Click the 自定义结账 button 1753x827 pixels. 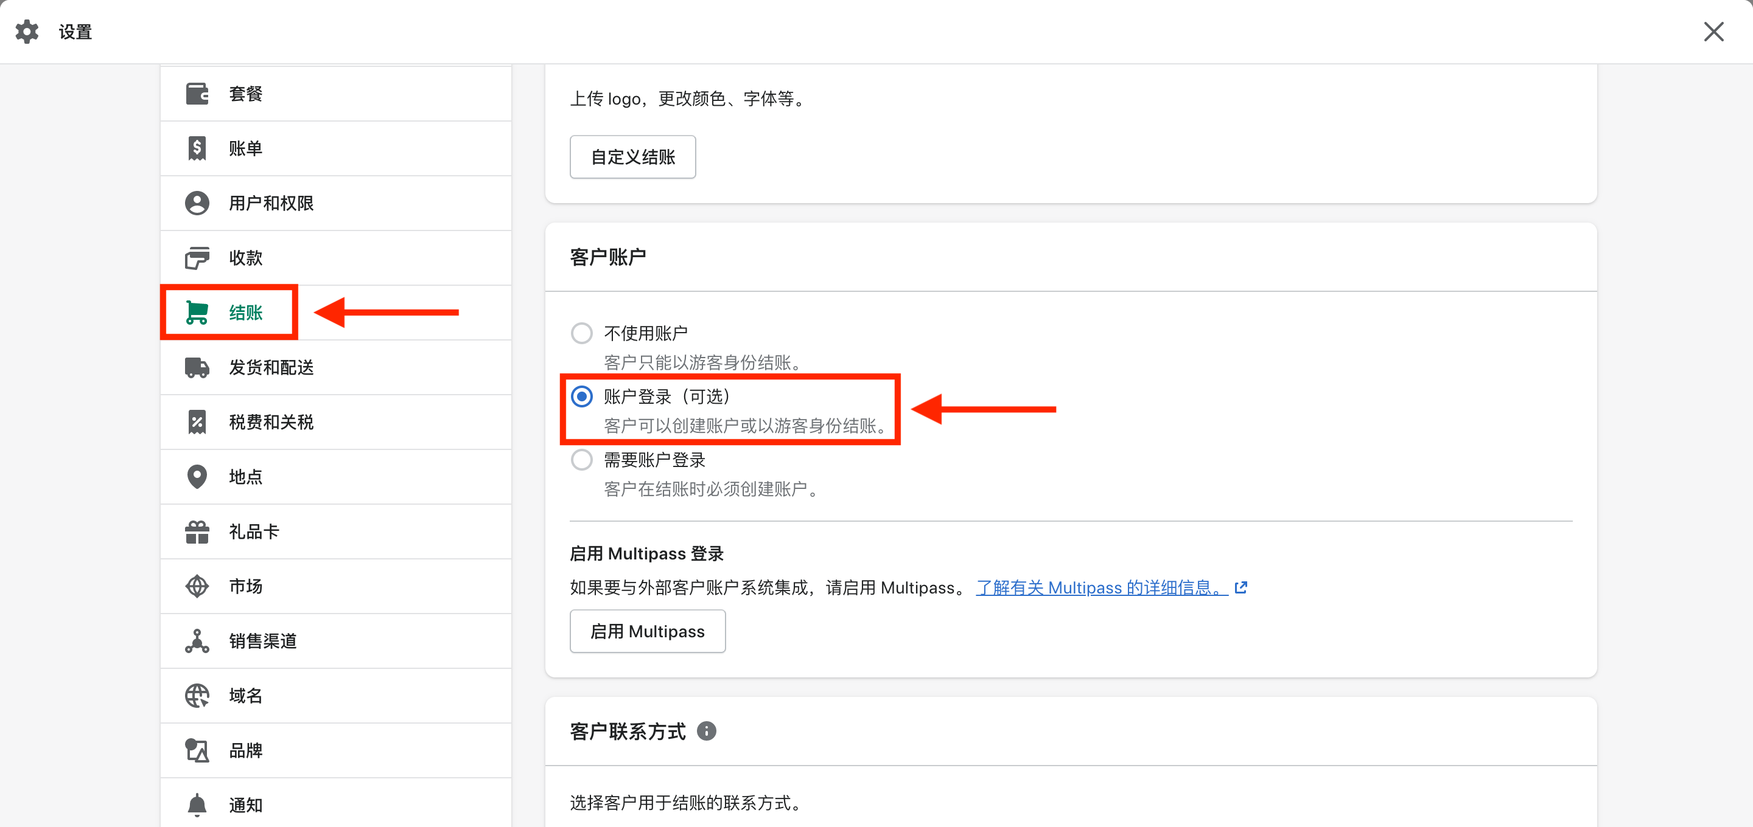coord(632,157)
